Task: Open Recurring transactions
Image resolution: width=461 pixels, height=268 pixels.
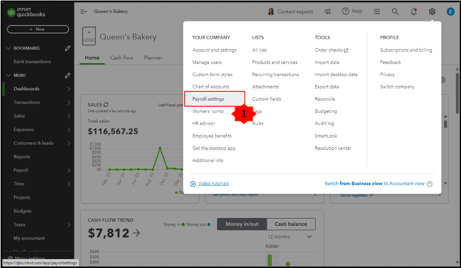Action: coord(275,75)
